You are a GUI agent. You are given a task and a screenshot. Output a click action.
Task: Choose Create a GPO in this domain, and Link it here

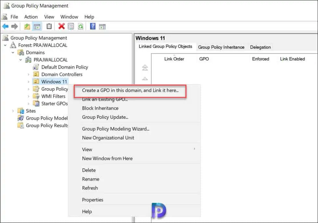[x=130, y=90]
